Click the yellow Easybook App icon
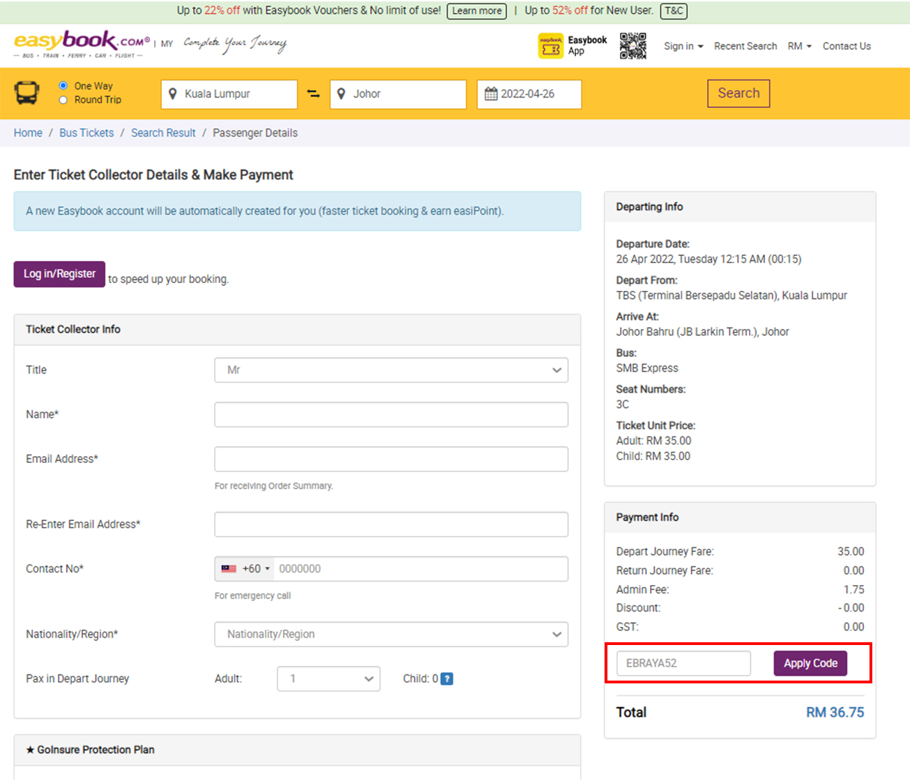 click(x=550, y=46)
